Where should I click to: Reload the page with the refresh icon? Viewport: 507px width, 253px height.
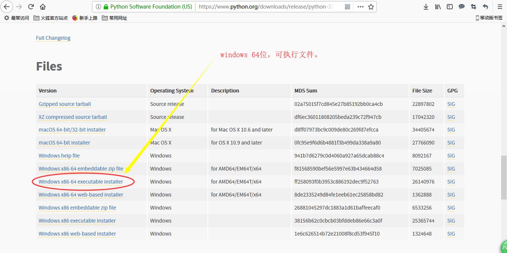coord(31,6)
